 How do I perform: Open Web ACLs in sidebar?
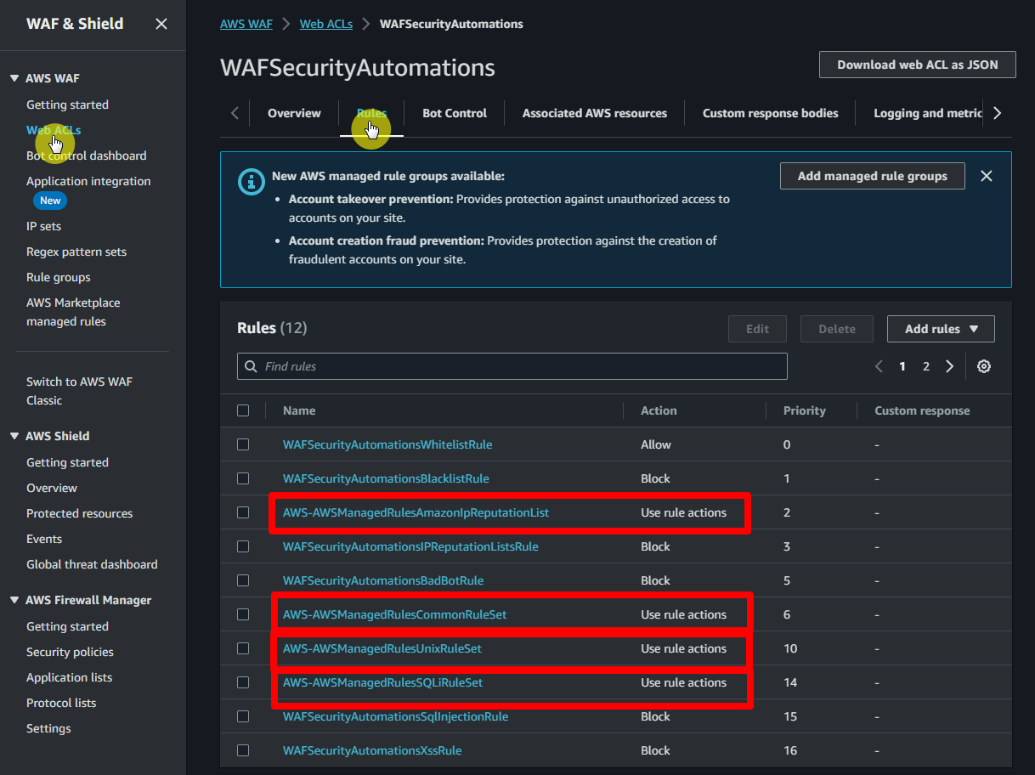54,130
